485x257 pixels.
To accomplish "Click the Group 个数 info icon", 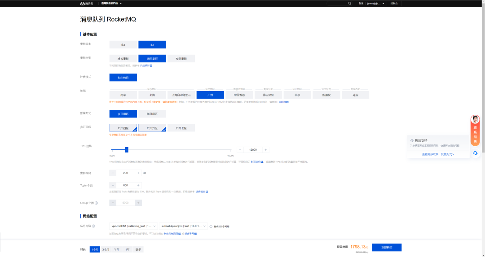I will 96,203.
